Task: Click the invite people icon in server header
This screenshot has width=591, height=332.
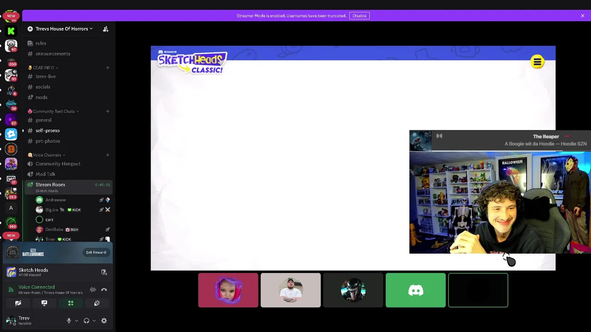Action: click(106, 29)
